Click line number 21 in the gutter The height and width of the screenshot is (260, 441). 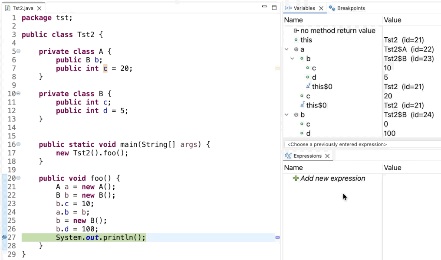[x=12, y=187]
